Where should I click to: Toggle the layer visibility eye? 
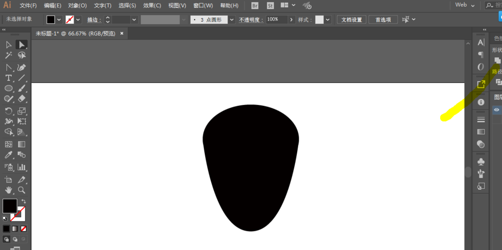point(496,110)
